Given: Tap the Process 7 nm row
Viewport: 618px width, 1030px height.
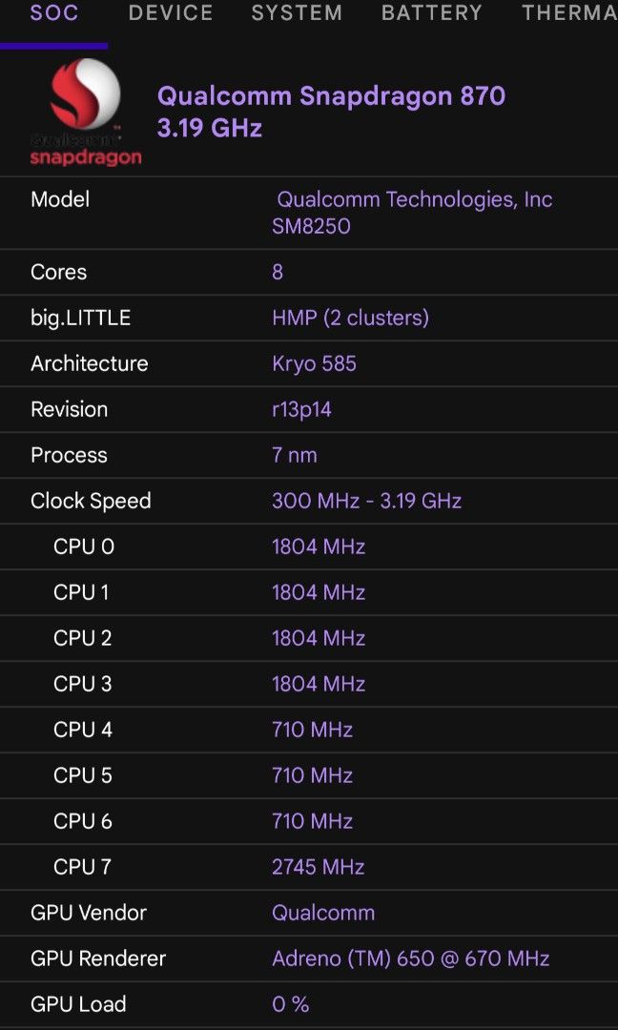Looking at the screenshot, I should (309, 455).
